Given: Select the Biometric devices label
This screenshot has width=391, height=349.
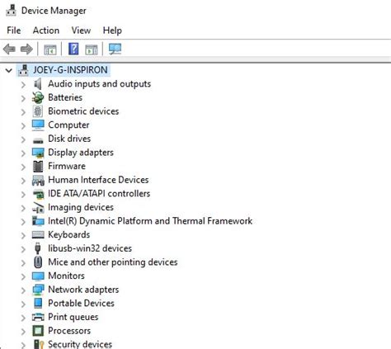Looking at the screenshot, I should [83, 111].
